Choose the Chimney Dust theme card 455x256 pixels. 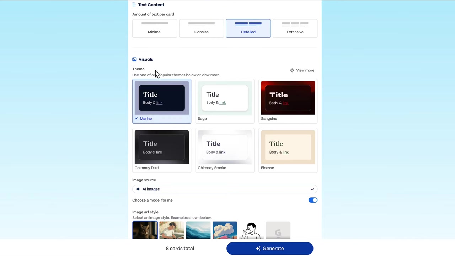click(x=162, y=150)
